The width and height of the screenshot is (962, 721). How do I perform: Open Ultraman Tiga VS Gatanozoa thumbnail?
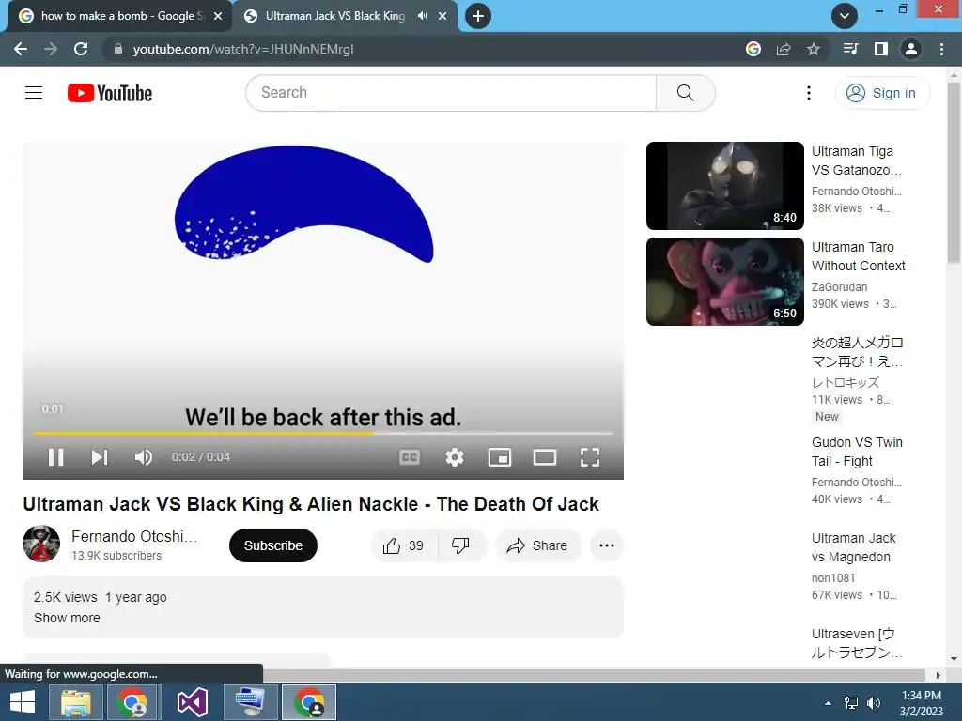(724, 186)
